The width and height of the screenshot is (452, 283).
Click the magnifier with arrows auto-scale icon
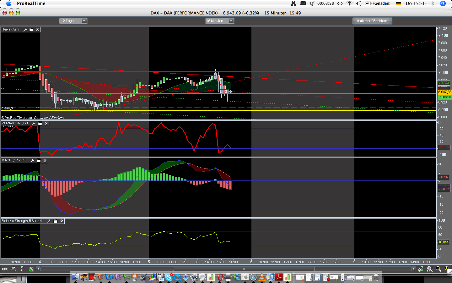click(x=430, y=269)
